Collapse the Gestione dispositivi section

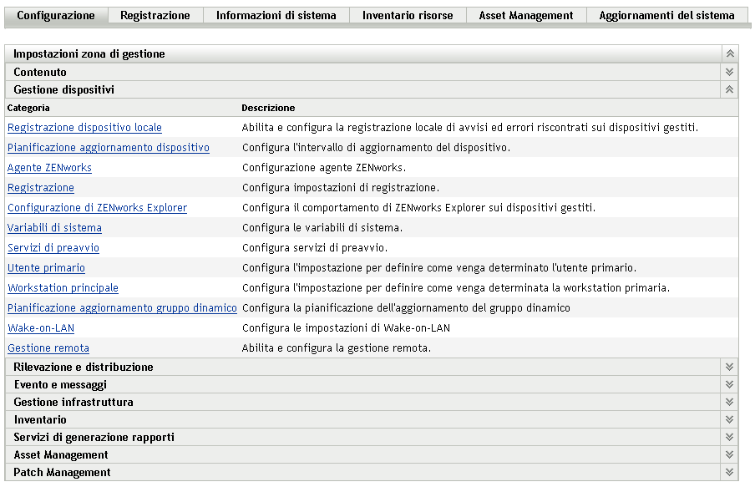pyautogui.click(x=729, y=89)
